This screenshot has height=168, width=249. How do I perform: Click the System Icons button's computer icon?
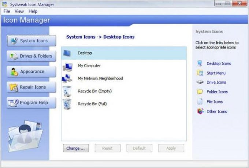pyautogui.click(x=14, y=41)
